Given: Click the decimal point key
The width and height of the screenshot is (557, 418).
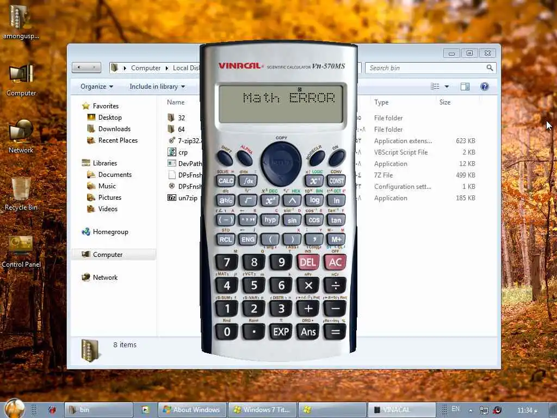Looking at the screenshot, I should tap(253, 331).
